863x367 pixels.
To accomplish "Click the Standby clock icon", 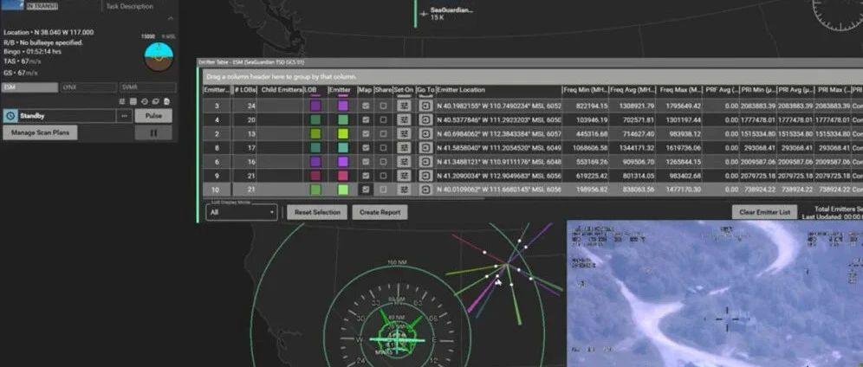I will [10, 116].
